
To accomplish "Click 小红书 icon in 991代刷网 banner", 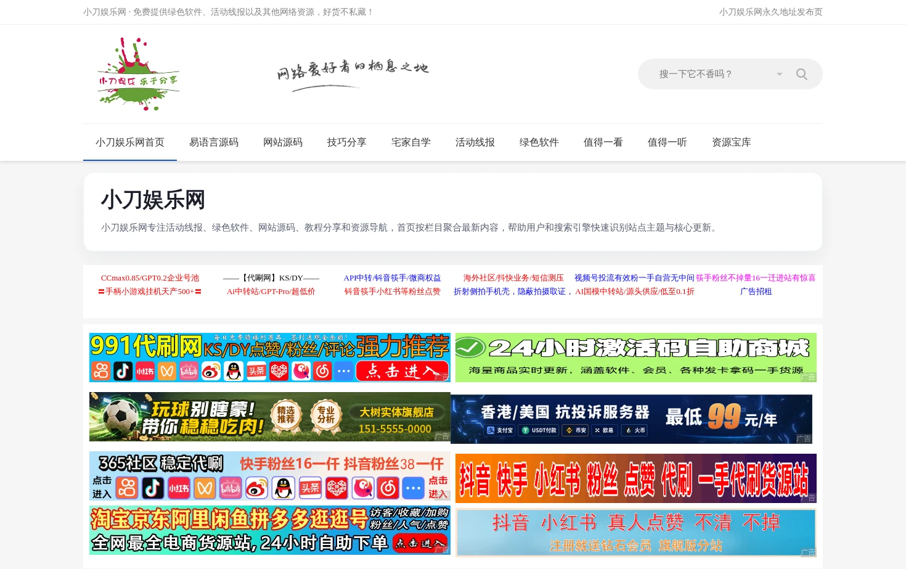I will (x=145, y=370).
